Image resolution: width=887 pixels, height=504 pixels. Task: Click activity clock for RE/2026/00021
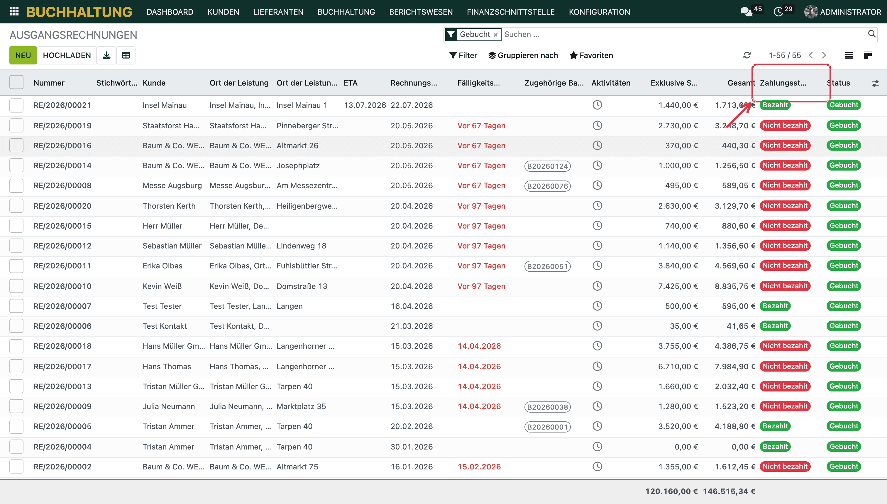tap(597, 105)
